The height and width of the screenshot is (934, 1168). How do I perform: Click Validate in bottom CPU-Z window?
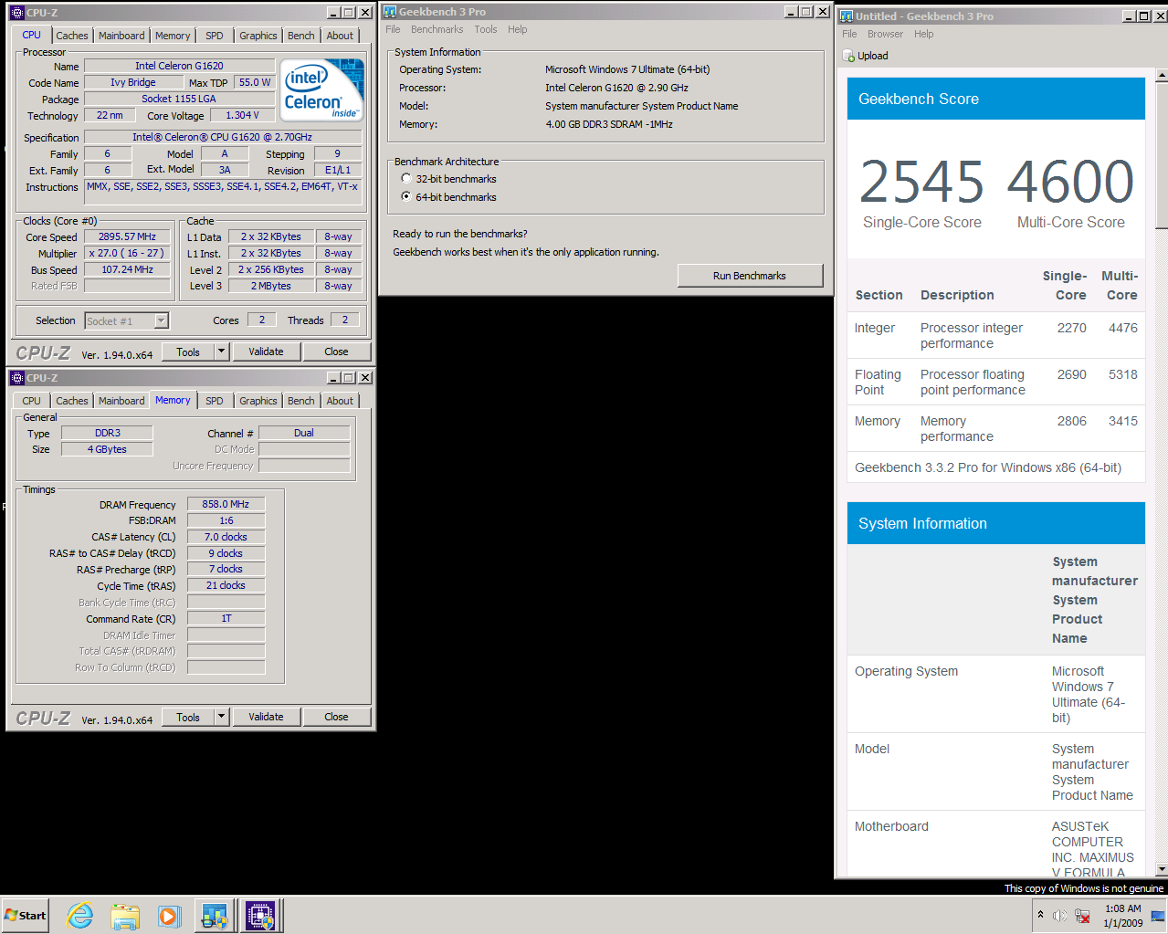tap(266, 717)
